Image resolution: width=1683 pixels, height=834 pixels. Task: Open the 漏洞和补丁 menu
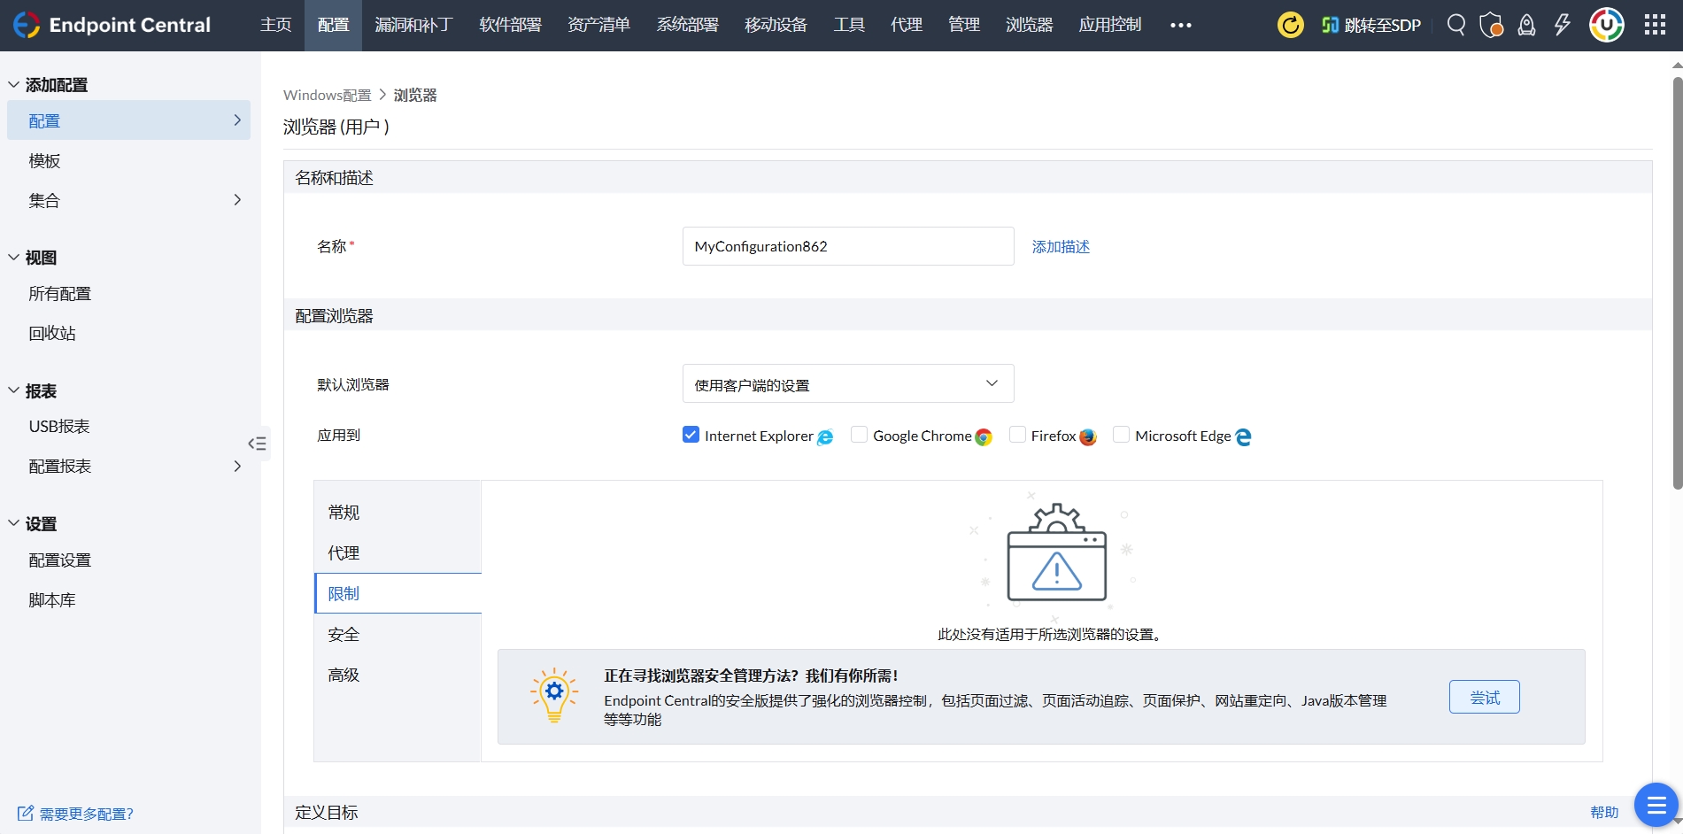coord(413,25)
